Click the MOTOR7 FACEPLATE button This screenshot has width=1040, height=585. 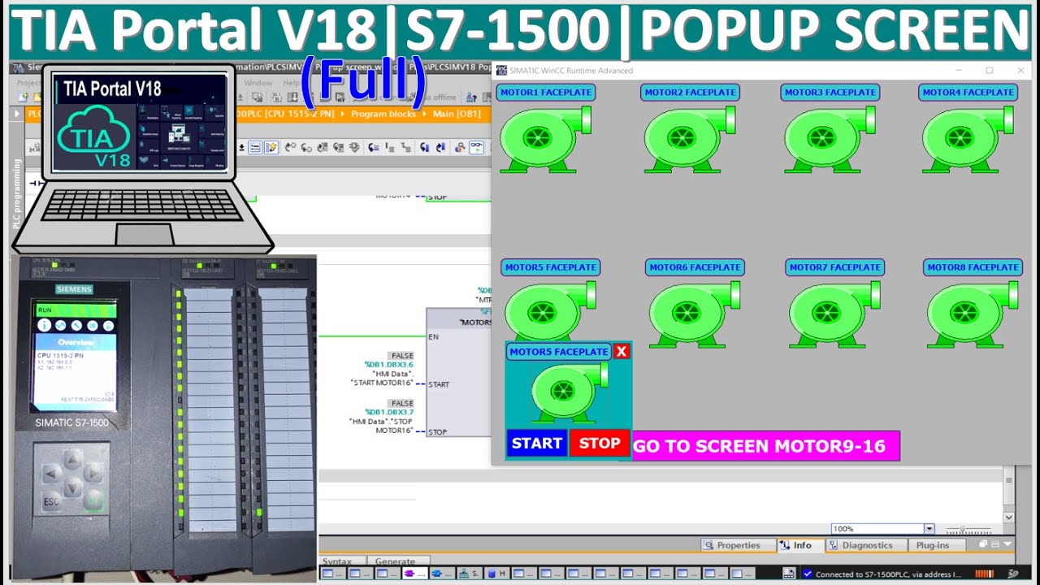835,267
